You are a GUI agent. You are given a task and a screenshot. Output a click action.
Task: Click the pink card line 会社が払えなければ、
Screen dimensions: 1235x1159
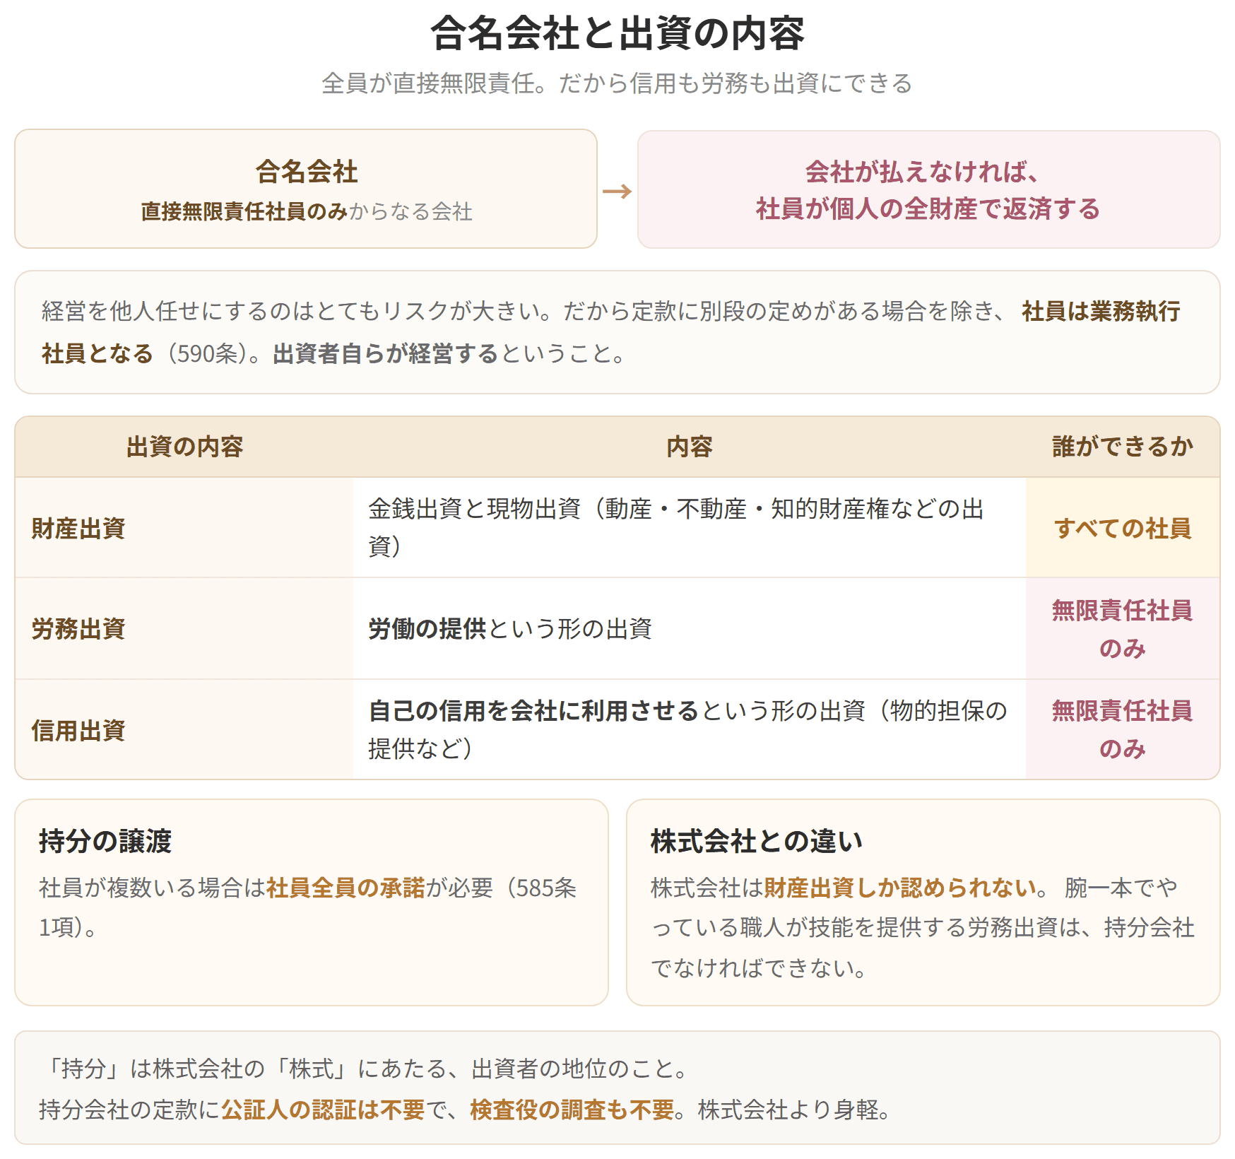922,172
